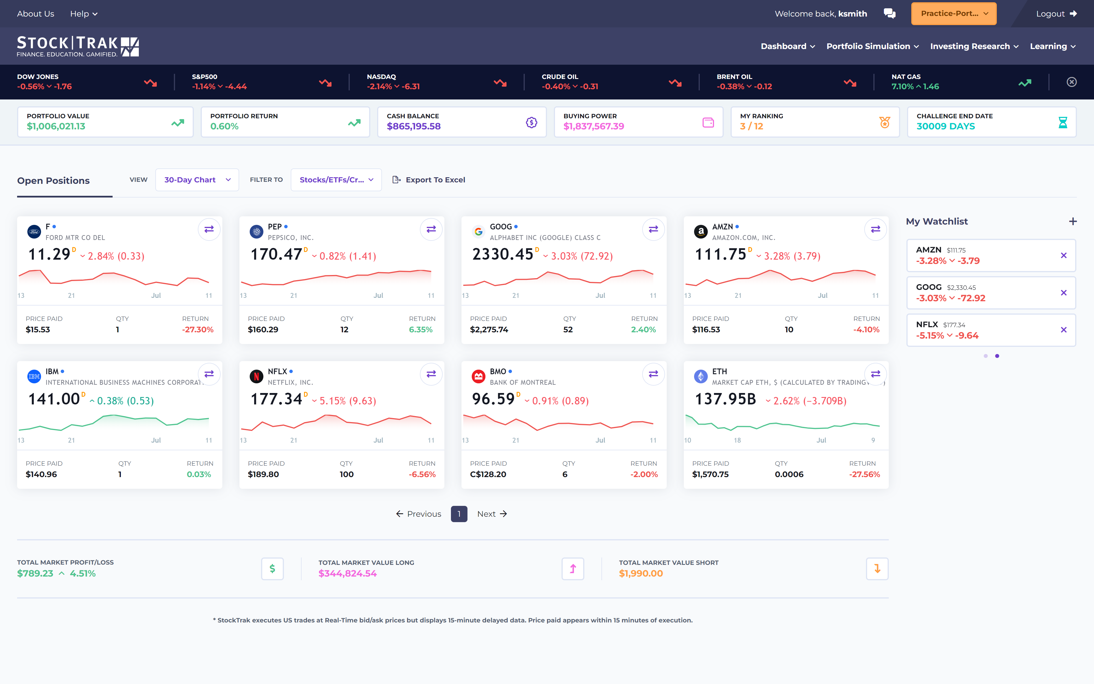Open the 30-Day Chart view dropdown
Screen dimensions: 1094x684
(197, 180)
